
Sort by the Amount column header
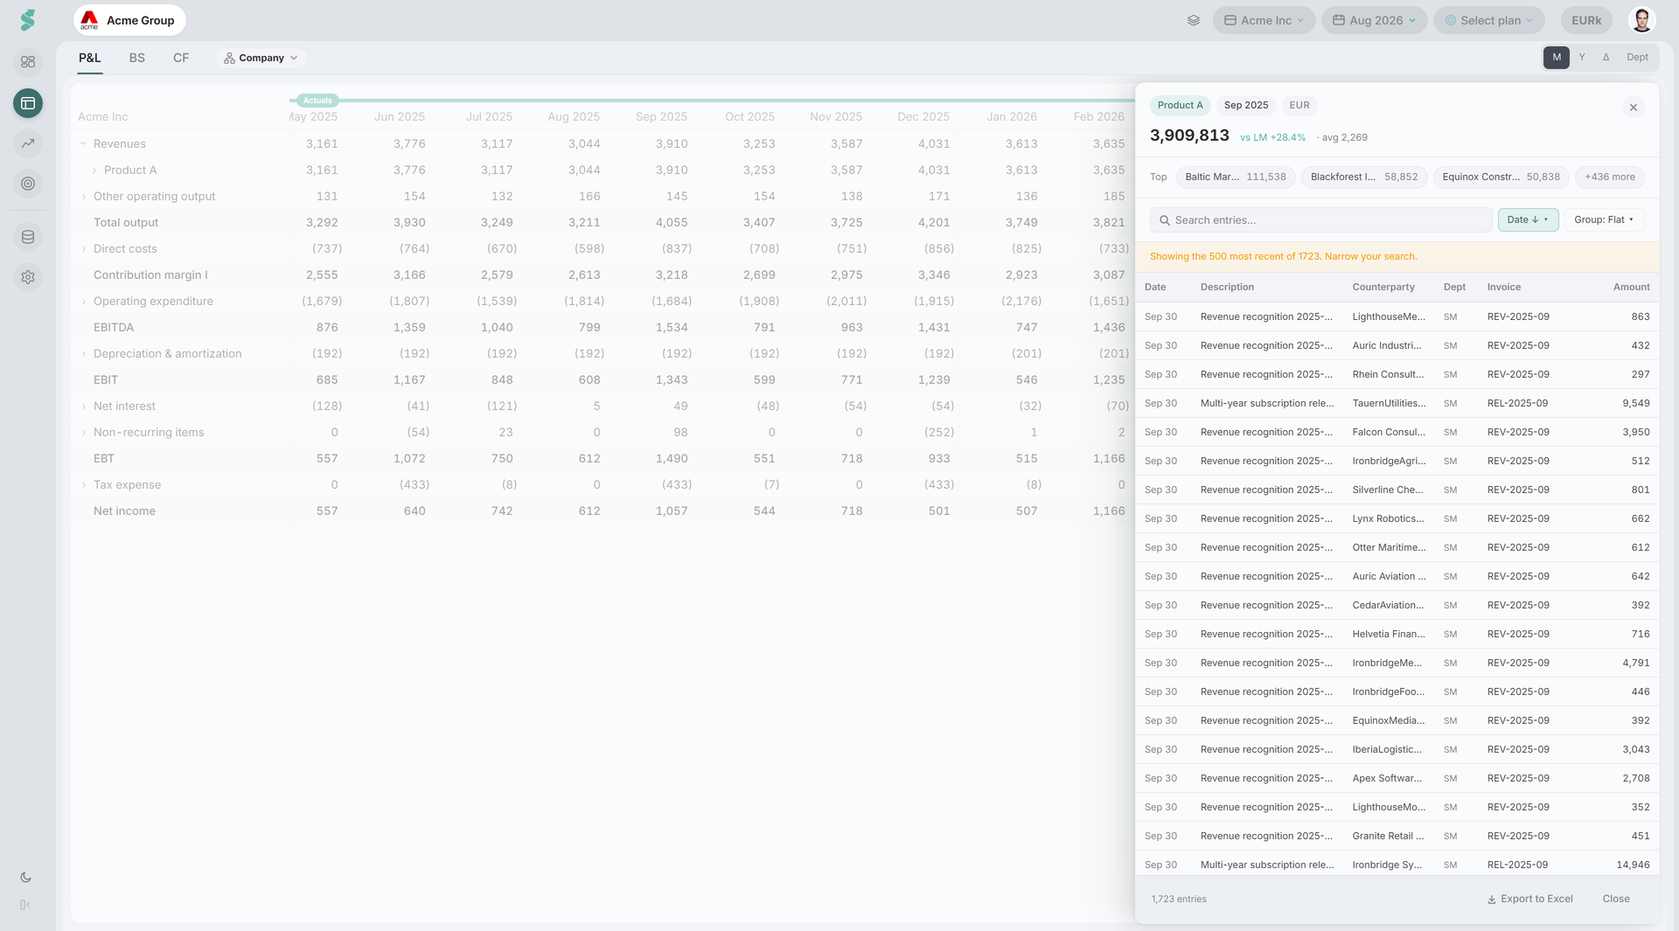(1631, 288)
